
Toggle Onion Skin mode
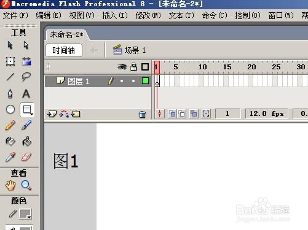click(x=172, y=113)
